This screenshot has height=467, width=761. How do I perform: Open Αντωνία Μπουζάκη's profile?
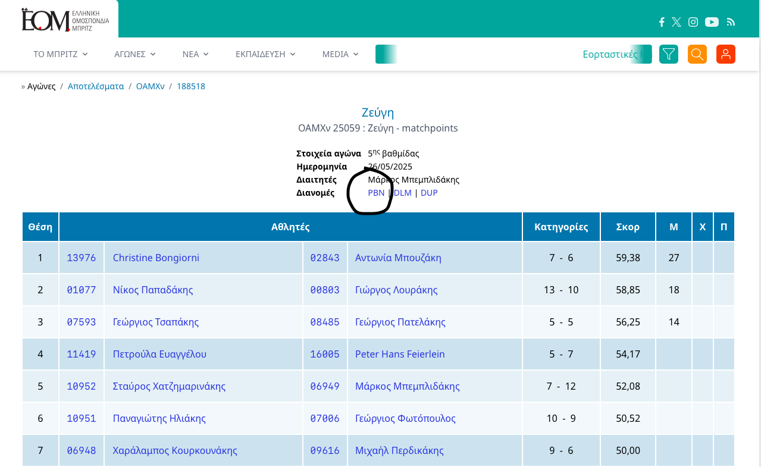click(x=398, y=258)
